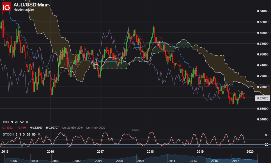Click the 0.80000 price axis label

[263, 33]
